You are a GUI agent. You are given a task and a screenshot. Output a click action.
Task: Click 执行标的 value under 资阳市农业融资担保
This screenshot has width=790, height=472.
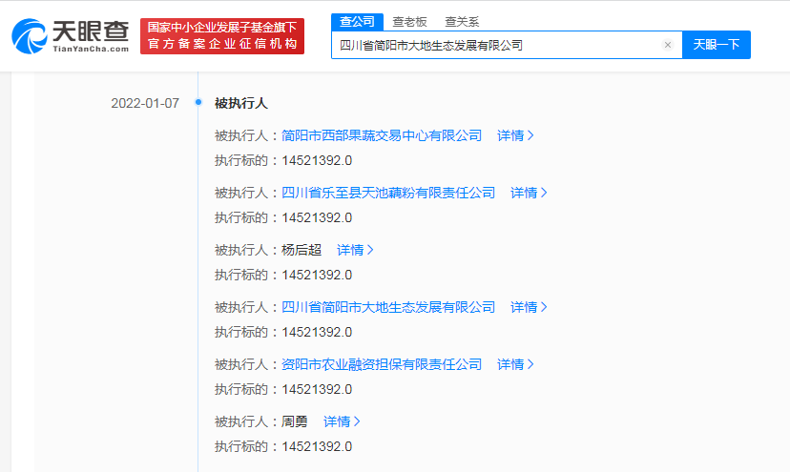317,389
